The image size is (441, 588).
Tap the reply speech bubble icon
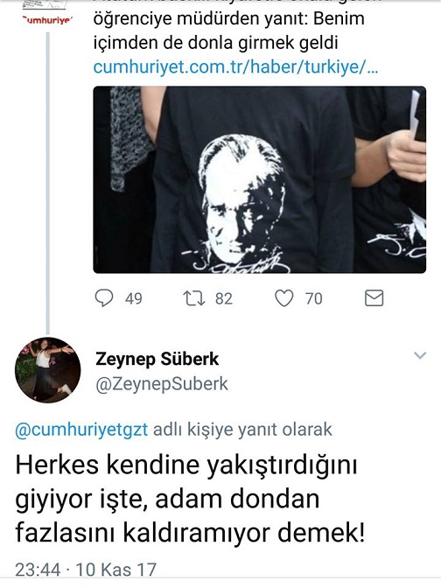click(x=104, y=298)
